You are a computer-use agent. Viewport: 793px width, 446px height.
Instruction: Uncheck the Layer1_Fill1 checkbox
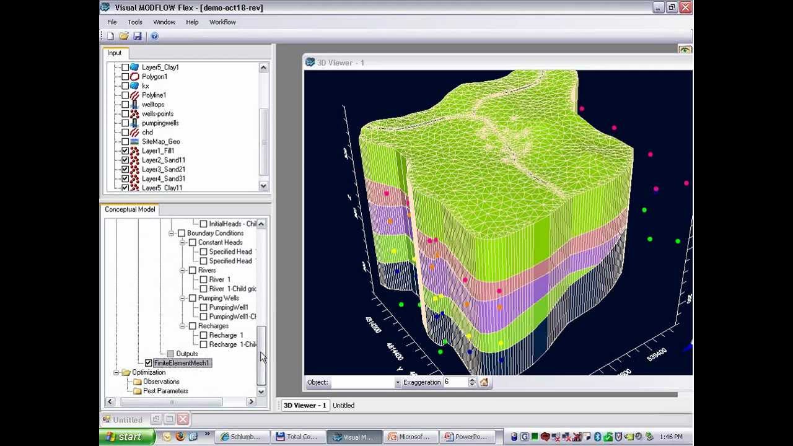click(125, 151)
